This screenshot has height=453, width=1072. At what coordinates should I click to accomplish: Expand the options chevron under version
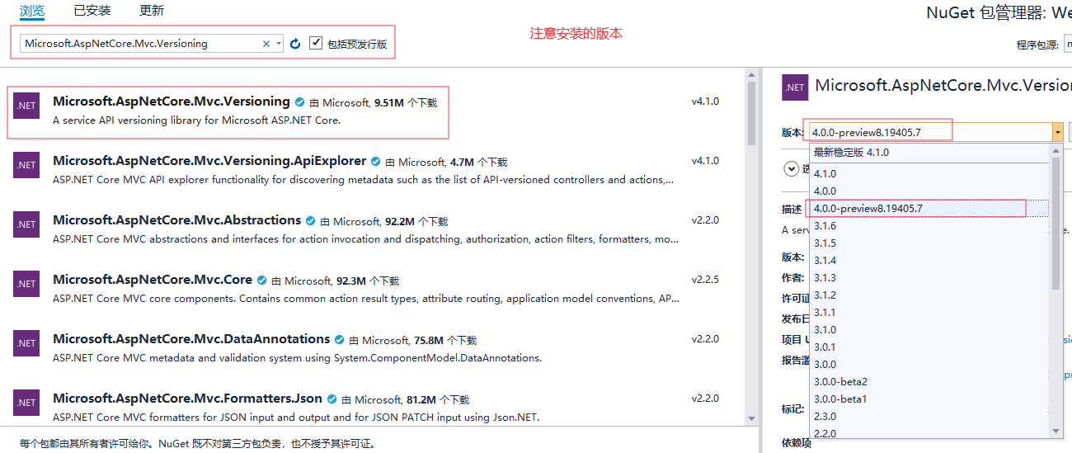[x=792, y=169]
